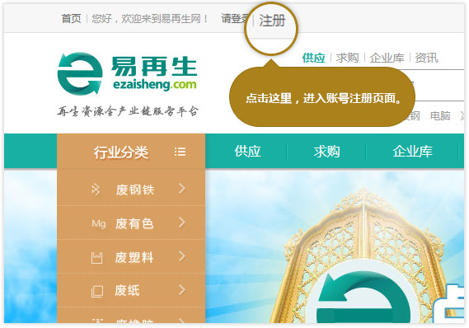
Task: Go to 求购 in green navigation bar
Action: (326, 152)
